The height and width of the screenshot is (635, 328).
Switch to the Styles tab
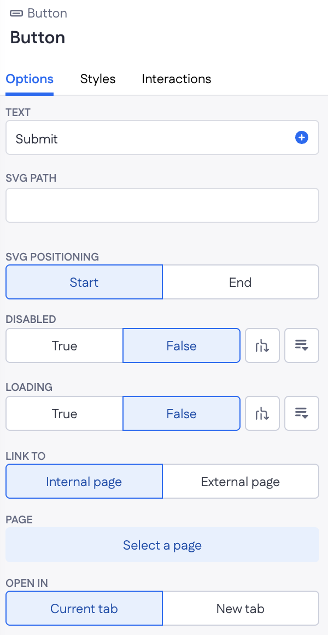click(x=98, y=79)
